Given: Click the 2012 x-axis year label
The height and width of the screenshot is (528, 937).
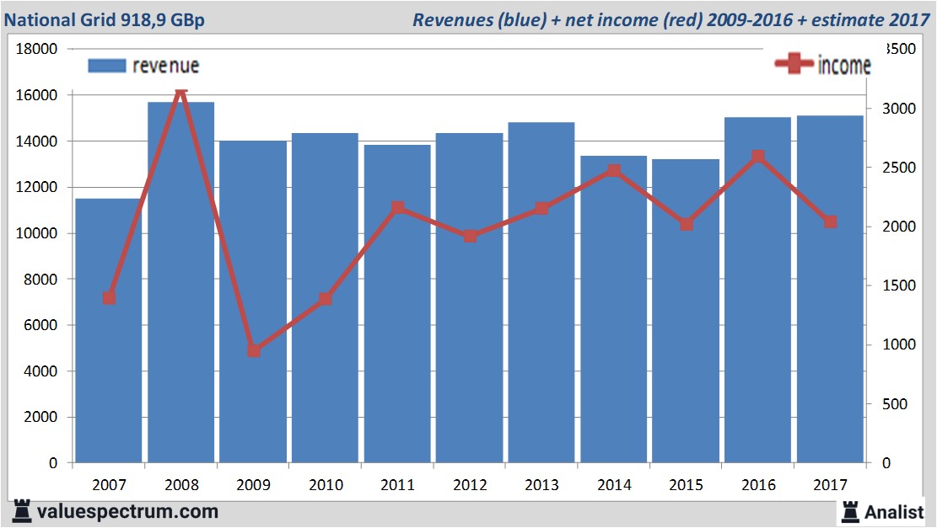Looking at the screenshot, I should pos(470,484).
